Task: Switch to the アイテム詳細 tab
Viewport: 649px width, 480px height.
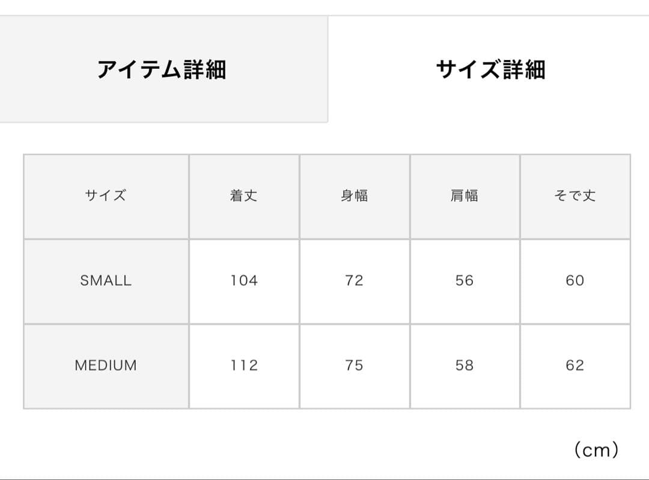Action: 162,70
